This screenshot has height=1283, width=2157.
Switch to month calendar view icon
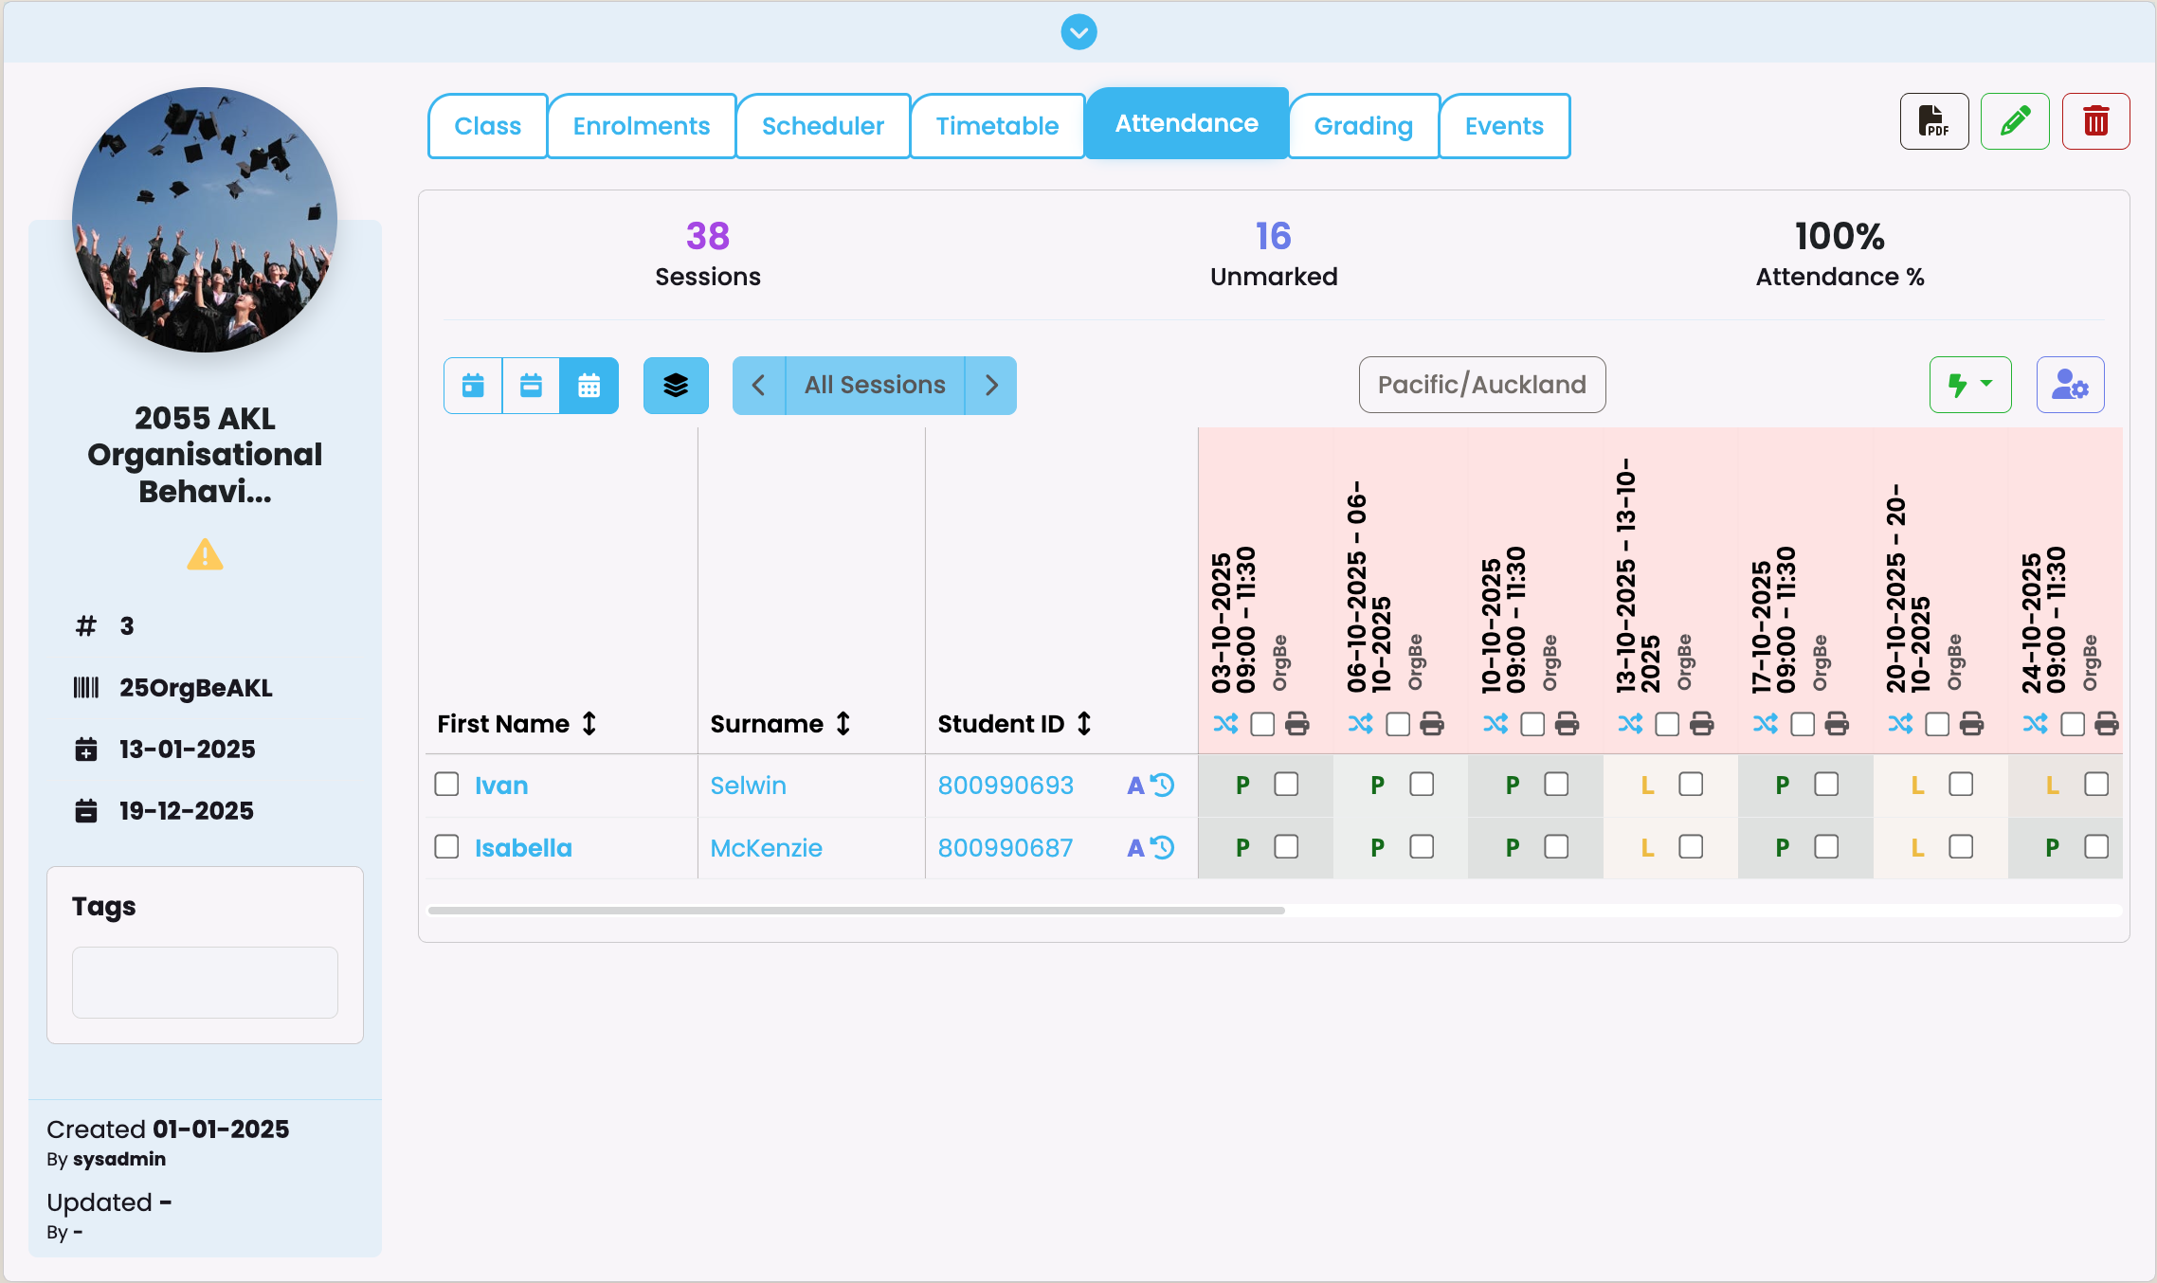589,386
